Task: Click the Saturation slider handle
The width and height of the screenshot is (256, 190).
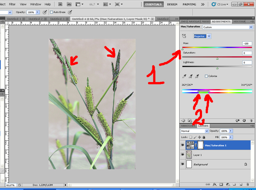Action: click(217, 59)
